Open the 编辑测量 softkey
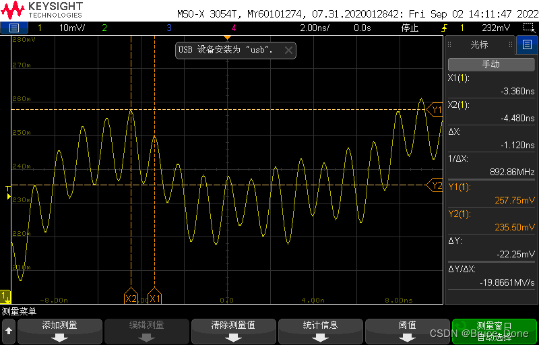The width and height of the screenshot is (539, 345). click(146, 332)
